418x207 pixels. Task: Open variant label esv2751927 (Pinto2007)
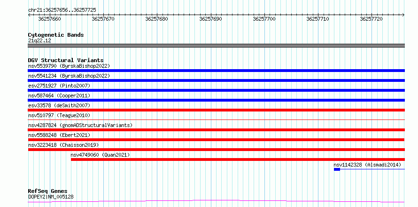pyautogui.click(x=59, y=86)
